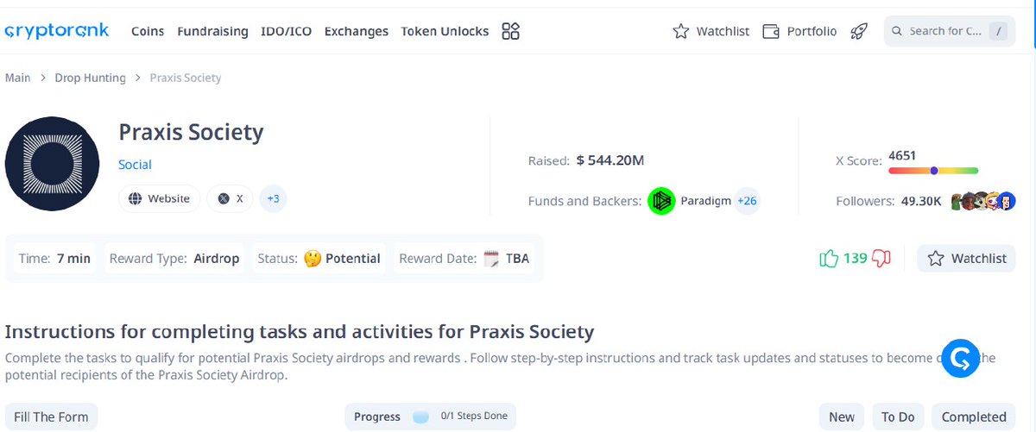Screen dimensions: 1036x432
Task: Click the CryptoRank logo
Action: 57,31
